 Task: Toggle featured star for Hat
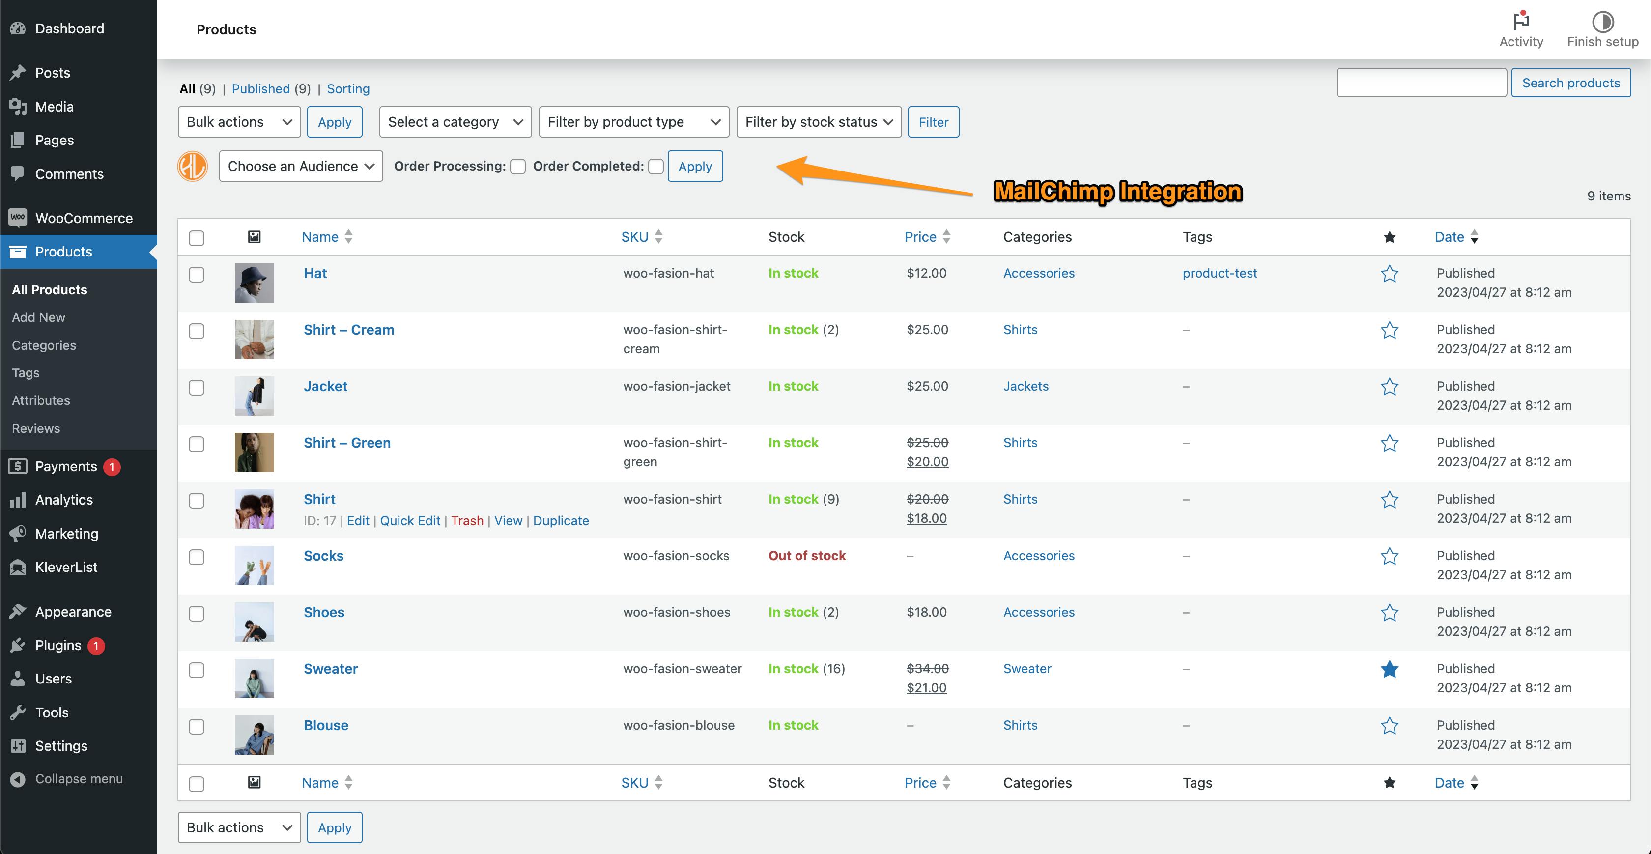[x=1389, y=274]
